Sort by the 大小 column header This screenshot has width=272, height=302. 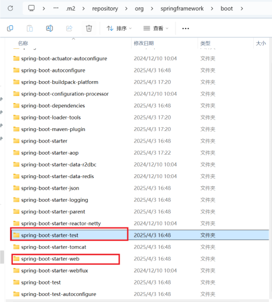(x=261, y=43)
